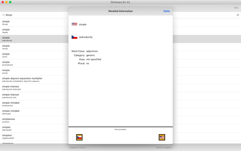Clear the search using the circled x icon
Image resolution: width=241 pixels, height=151 pixels.
(238, 15)
